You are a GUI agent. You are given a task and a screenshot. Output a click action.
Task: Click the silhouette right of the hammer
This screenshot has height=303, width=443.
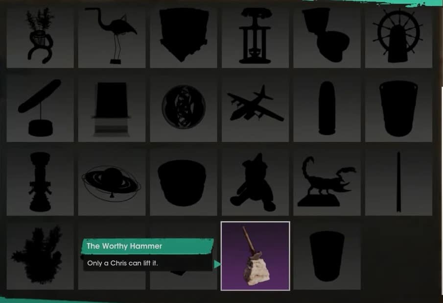(x=327, y=256)
